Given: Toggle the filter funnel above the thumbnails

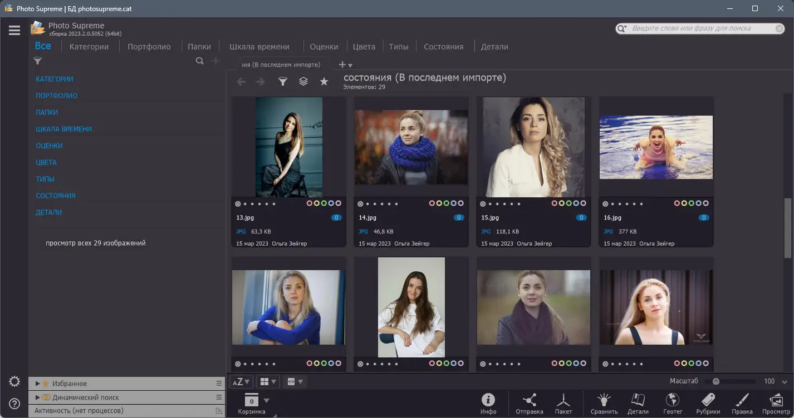Looking at the screenshot, I should [x=283, y=81].
